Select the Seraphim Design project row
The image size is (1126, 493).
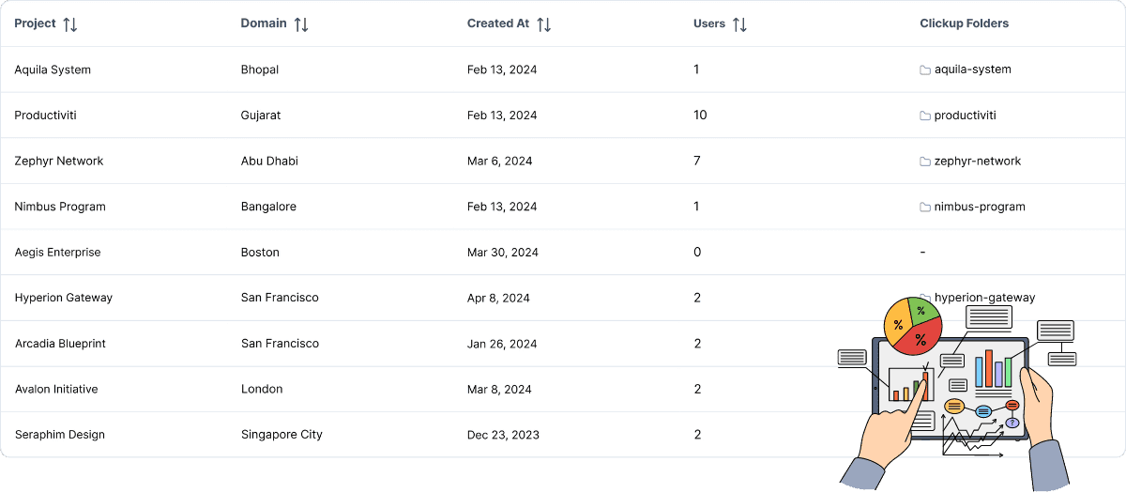point(563,435)
